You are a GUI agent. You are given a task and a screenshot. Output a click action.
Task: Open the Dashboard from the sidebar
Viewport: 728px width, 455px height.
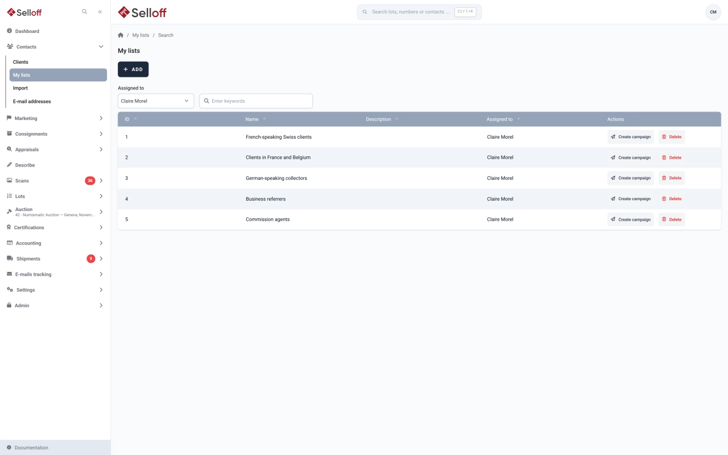[55, 31]
